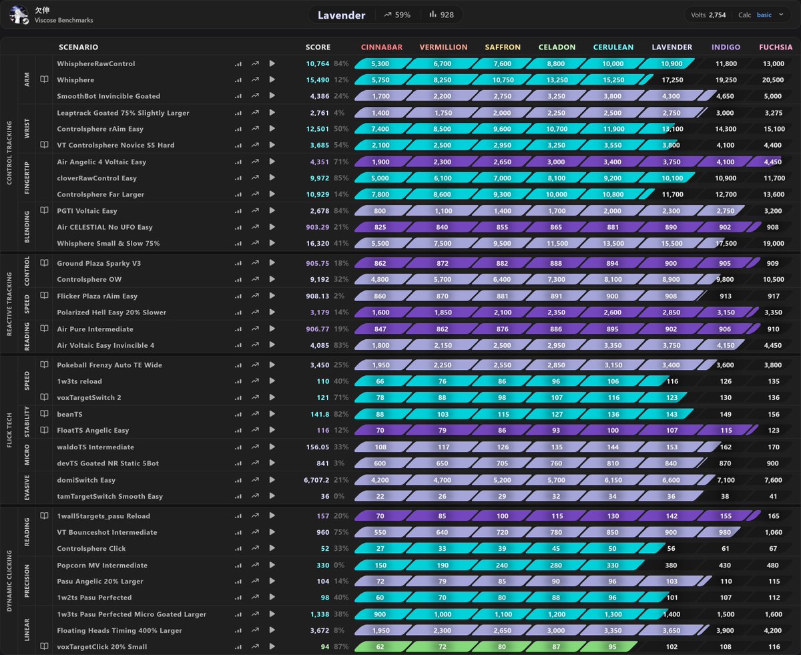Select the Lavender rank title
Screen dimensions: 801x655
pos(342,15)
